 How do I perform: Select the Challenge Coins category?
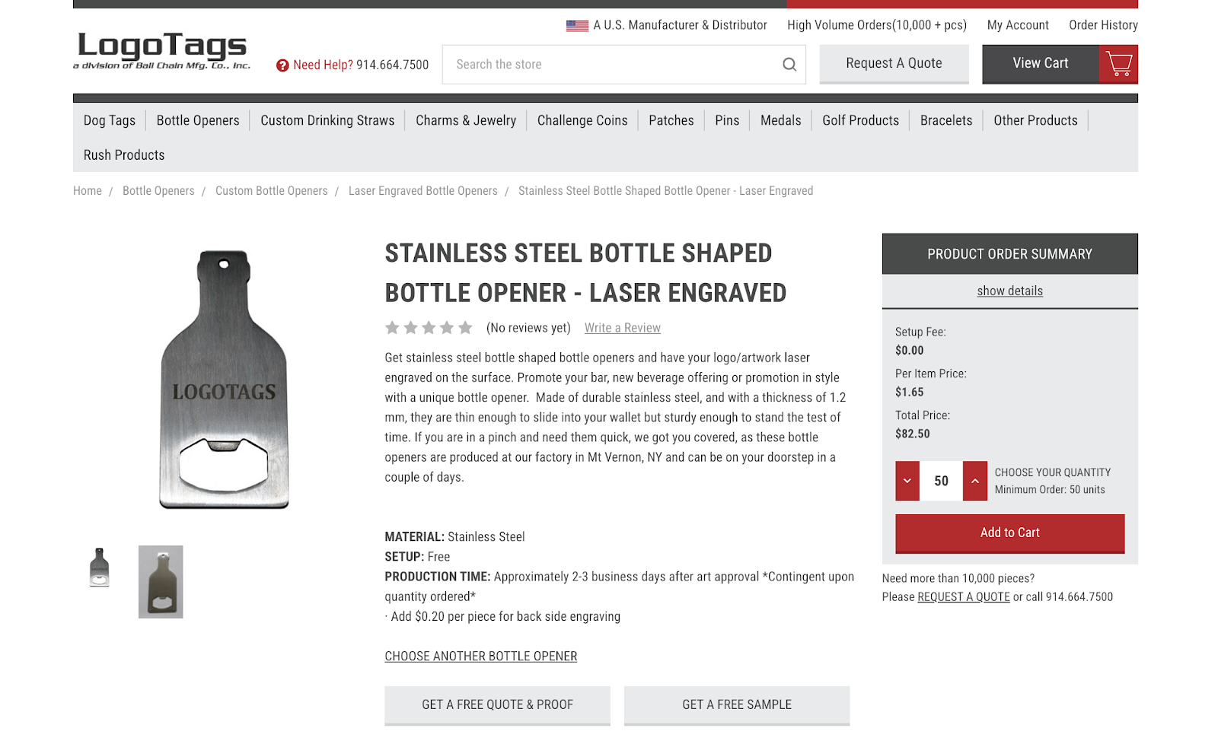[x=582, y=120]
